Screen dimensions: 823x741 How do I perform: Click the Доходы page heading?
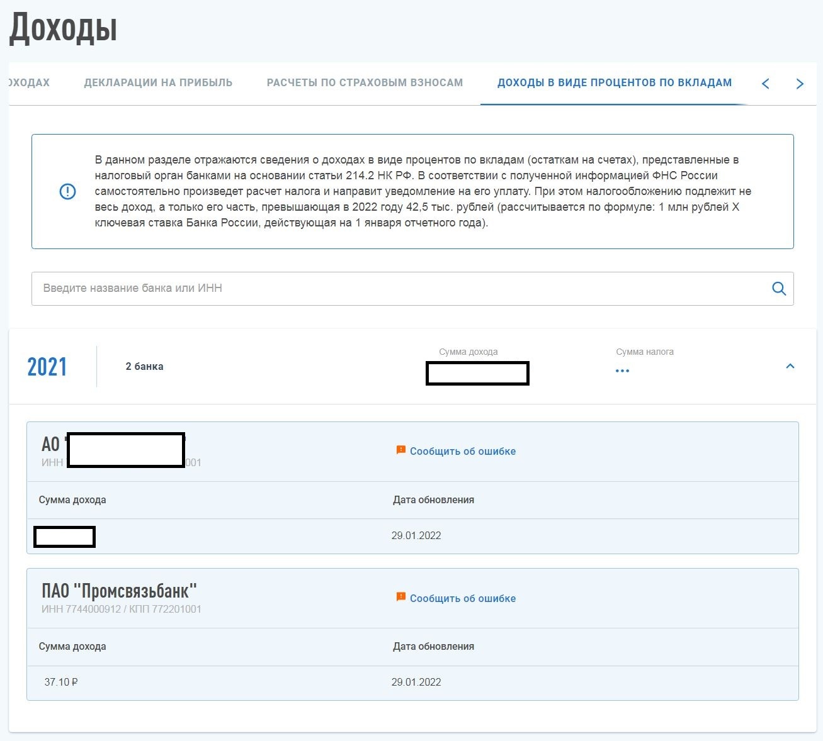pos(63,28)
